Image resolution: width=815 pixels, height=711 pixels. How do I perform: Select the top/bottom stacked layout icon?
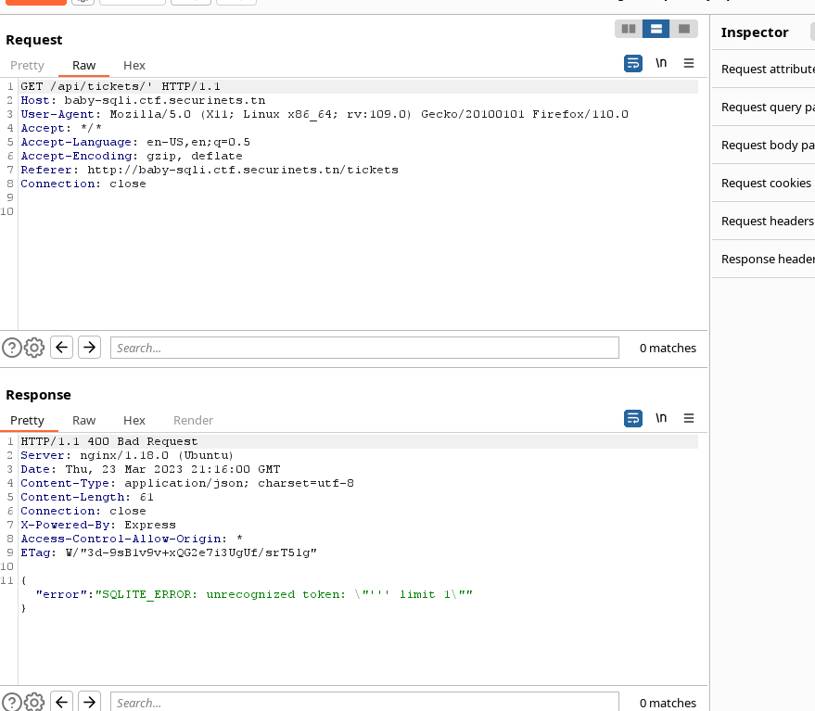pos(656,29)
